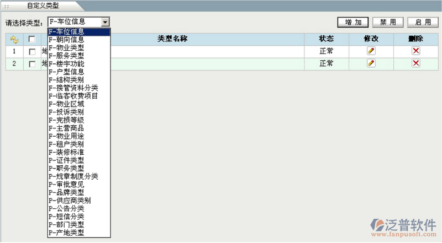The image size is (442, 243).
Task: Choose P-公告分类 in the list
Action: pos(79,209)
